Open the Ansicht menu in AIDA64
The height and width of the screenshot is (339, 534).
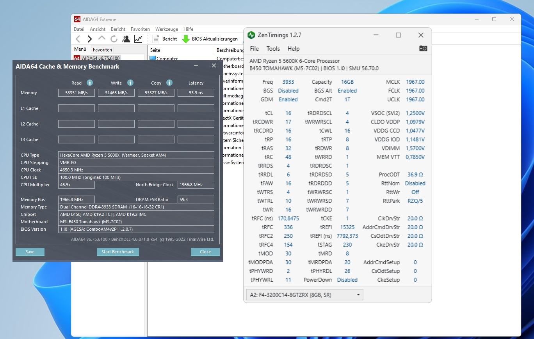coord(98,29)
